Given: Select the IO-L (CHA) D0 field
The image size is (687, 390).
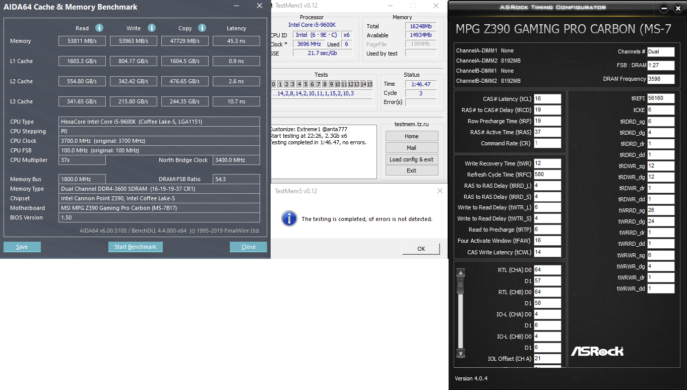Looking at the screenshot, I should tap(547, 314).
